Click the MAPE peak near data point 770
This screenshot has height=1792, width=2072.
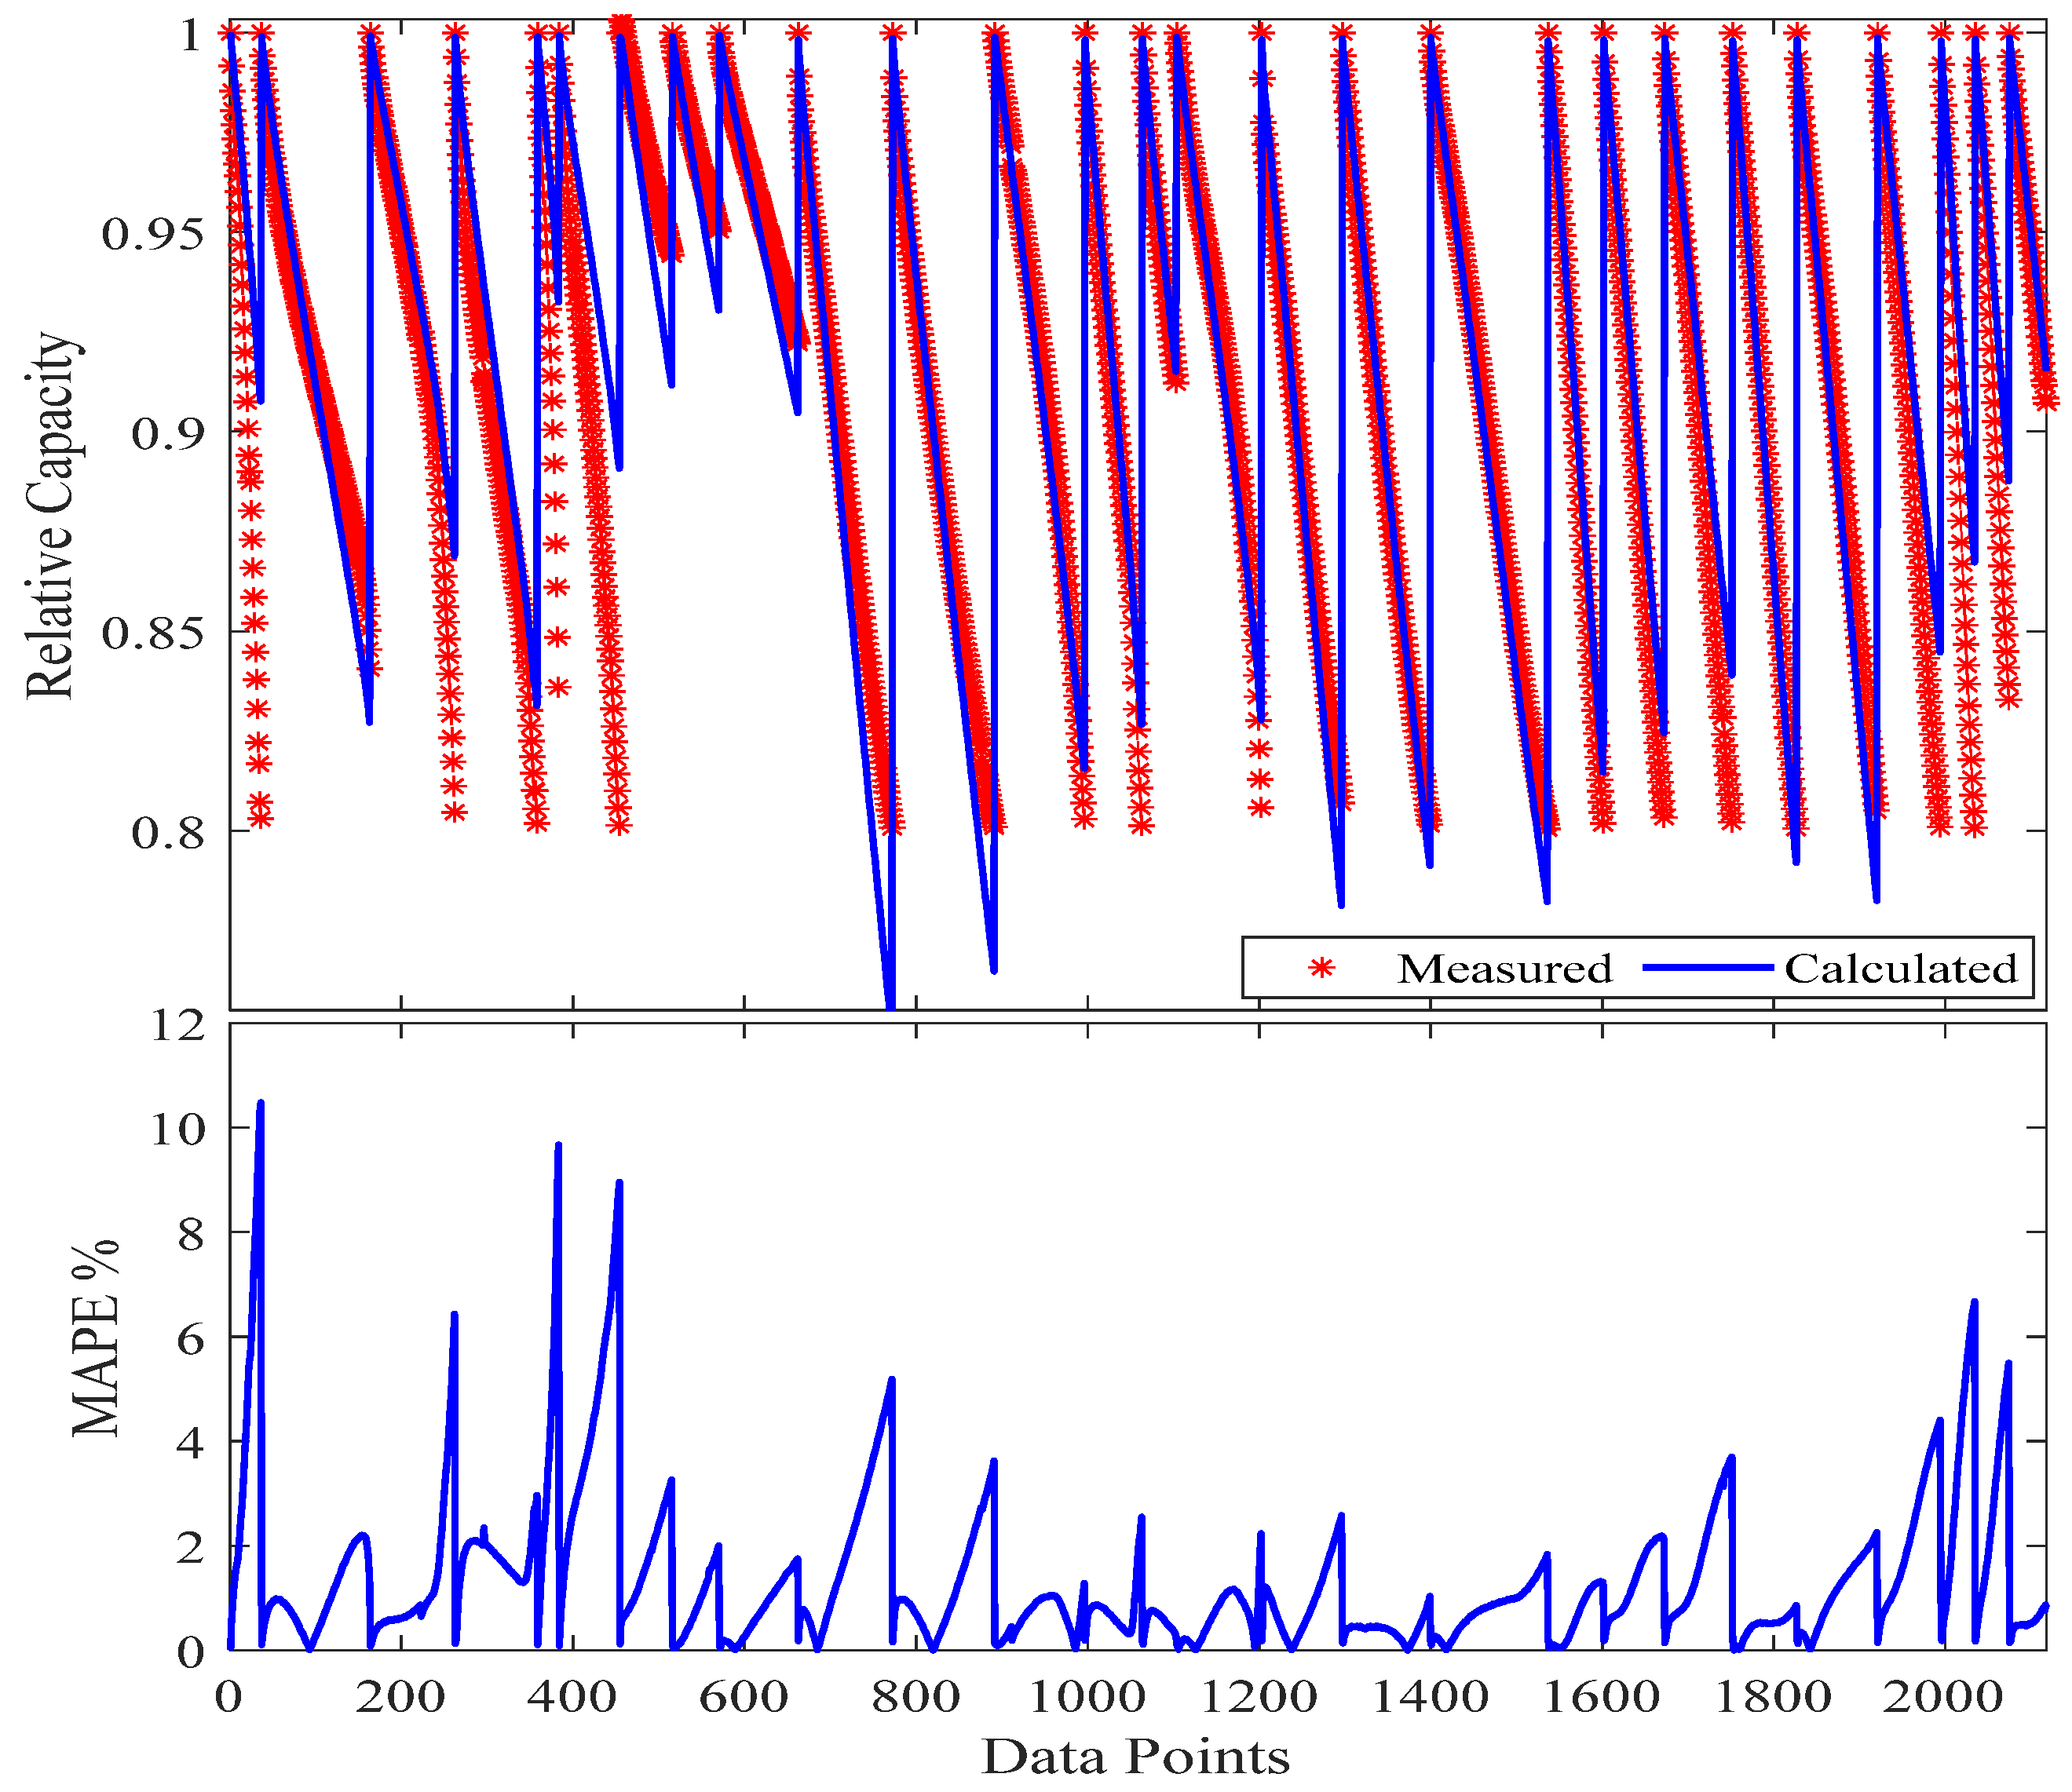(891, 1381)
